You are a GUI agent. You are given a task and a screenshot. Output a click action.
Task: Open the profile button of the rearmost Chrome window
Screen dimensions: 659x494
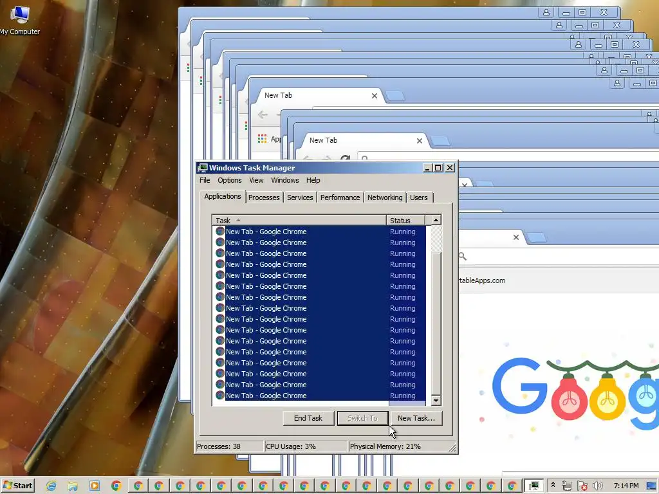tap(546, 12)
